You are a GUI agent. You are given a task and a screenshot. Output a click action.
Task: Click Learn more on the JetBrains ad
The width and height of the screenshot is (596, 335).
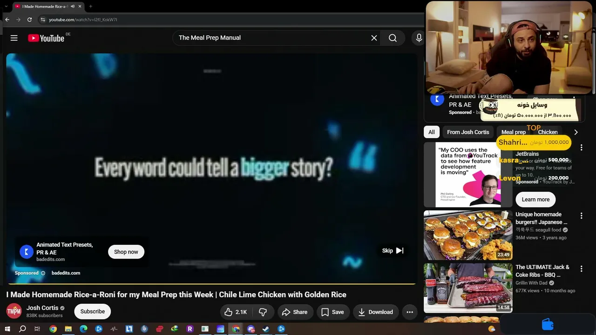pos(535,200)
